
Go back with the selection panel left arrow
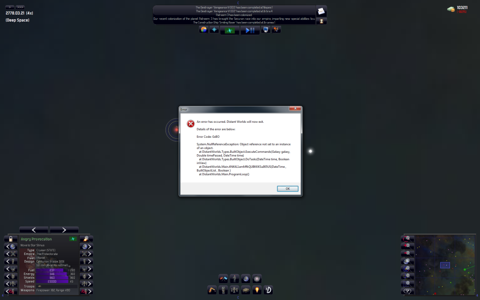pyautogui.click(x=34, y=230)
